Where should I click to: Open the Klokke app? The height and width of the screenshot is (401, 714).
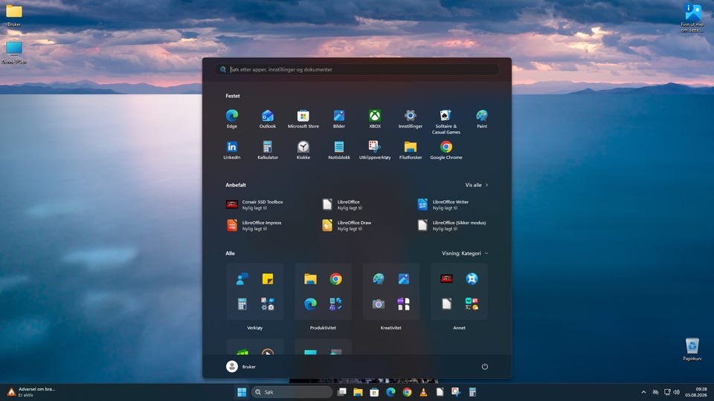tap(303, 150)
